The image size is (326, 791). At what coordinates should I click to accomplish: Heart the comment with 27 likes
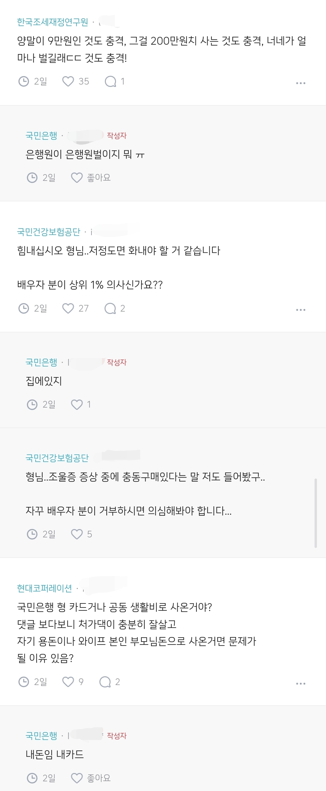(x=68, y=308)
